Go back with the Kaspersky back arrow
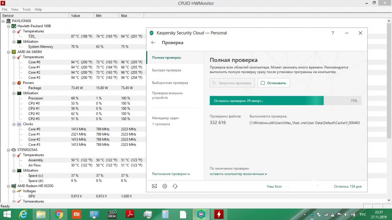Screen dimensions: 392x220 pos(153,43)
